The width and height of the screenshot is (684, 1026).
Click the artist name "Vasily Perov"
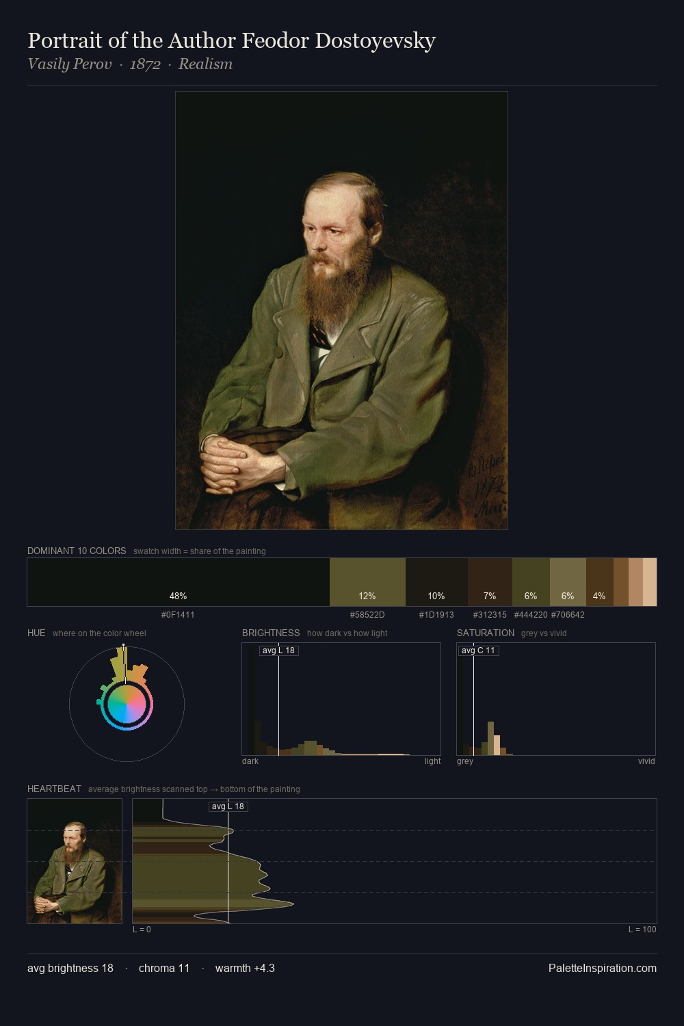coord(69,64)
